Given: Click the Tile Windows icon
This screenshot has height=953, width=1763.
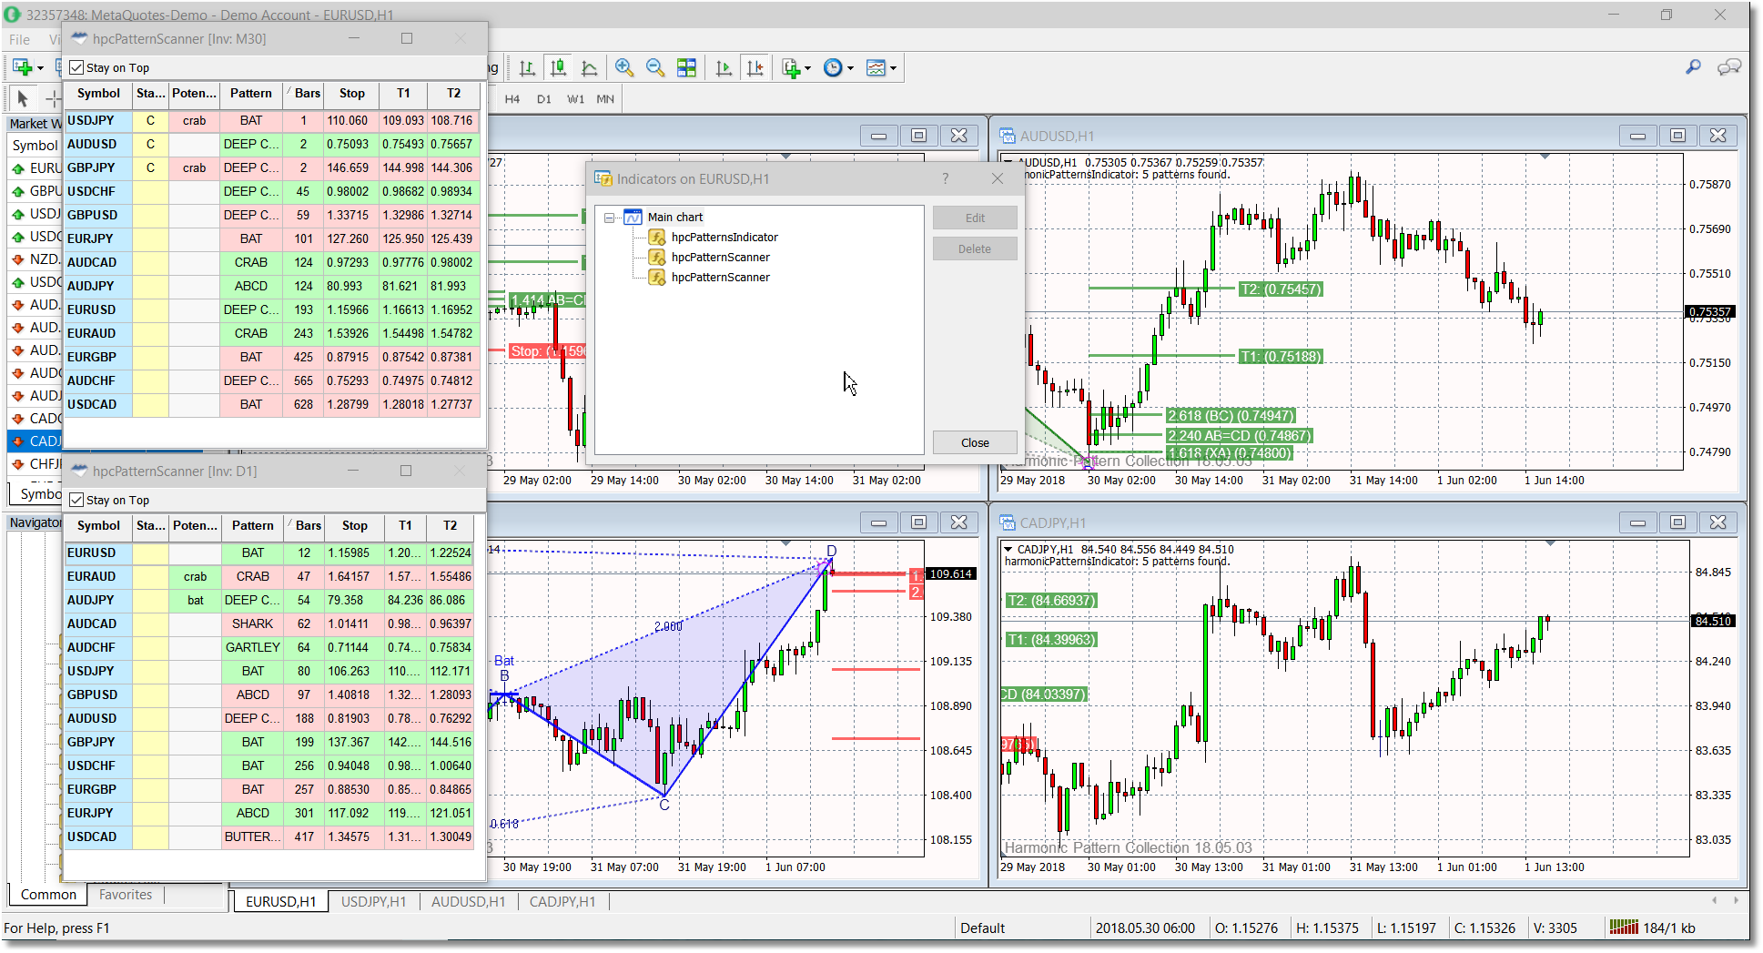Looking at the screenshot, I should [x=686, y=67].
